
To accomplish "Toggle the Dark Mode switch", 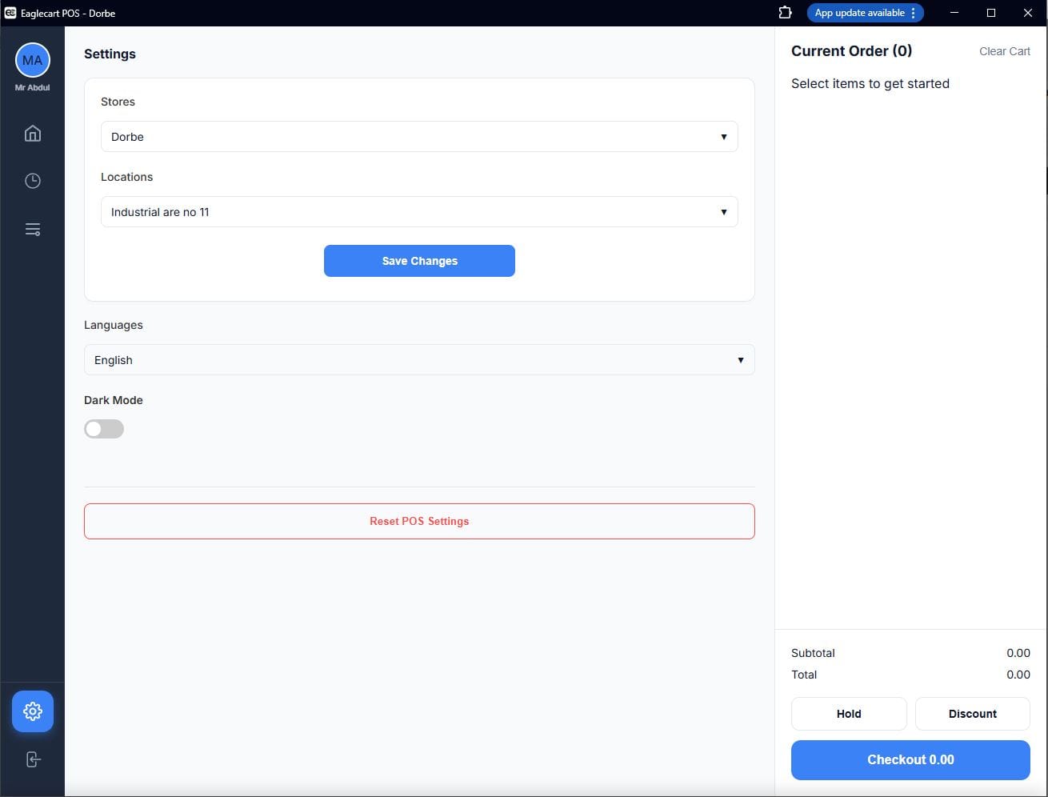I will coord(104,429).
